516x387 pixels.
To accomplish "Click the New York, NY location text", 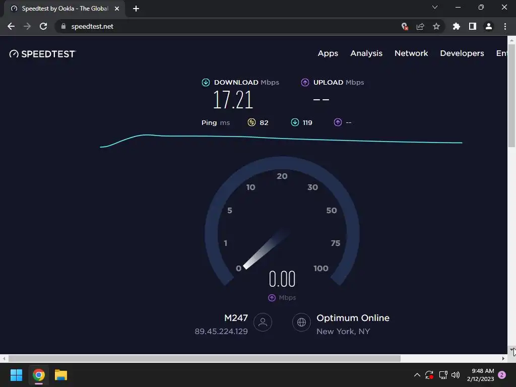I will 343,332.
